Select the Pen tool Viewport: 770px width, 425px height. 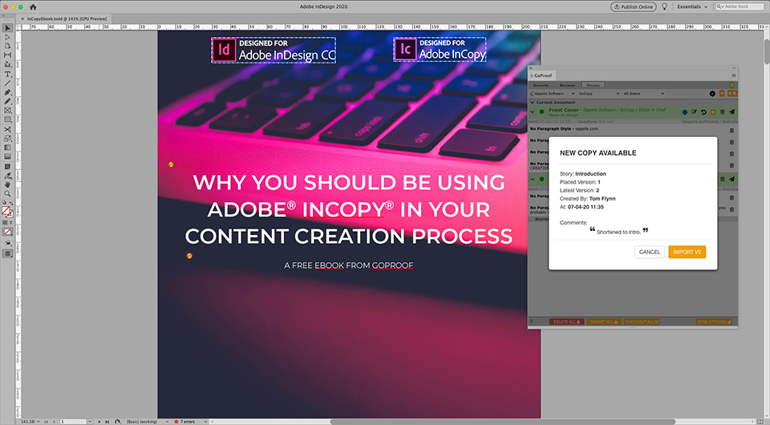click(x=7, y=92)
